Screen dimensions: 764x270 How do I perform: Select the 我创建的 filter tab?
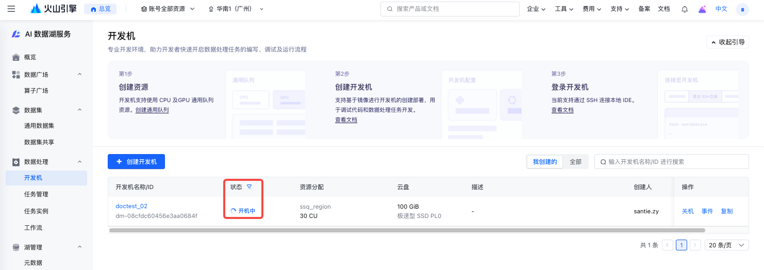click(x=545, y=162)
